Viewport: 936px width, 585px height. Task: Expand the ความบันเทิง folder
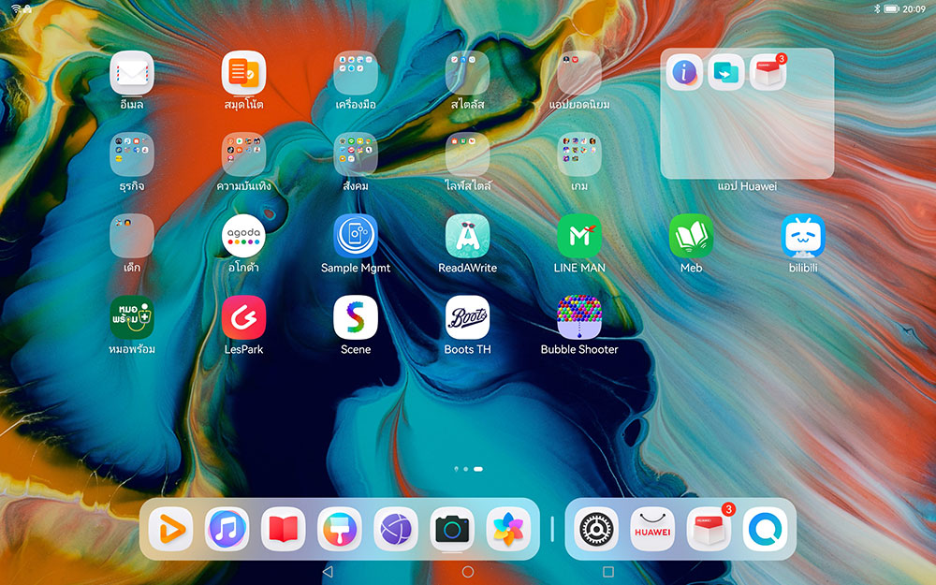coord(243,155)
